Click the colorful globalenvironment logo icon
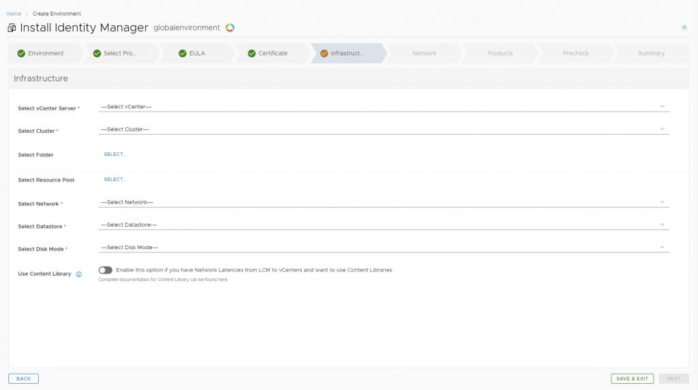Viewport: 698px width, 390px height. pyautogui.click(x=230, y=28)
